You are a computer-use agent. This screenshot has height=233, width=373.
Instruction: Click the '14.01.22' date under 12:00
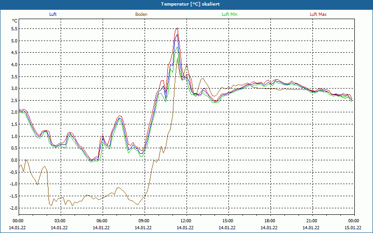pyautogui.click(x=185, y=228)
